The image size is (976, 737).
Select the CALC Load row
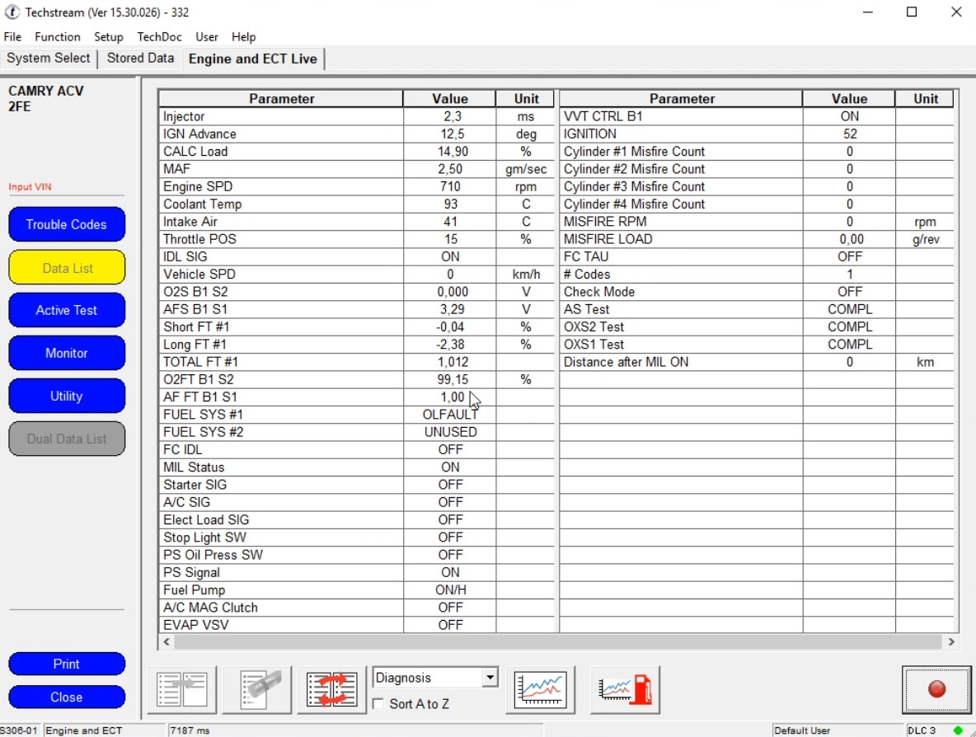point(357,151)
